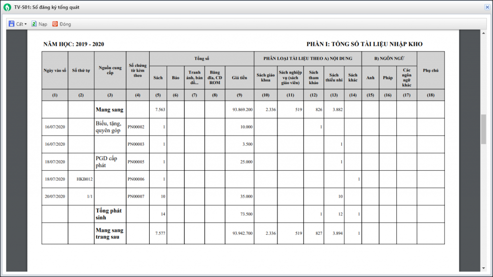Click the Sách giáo khoa column header
Viewport: 493px width, 277px height.
click(266, 77)
